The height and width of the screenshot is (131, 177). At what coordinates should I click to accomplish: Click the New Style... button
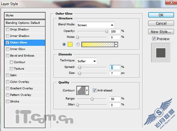[x=161, y=32]
